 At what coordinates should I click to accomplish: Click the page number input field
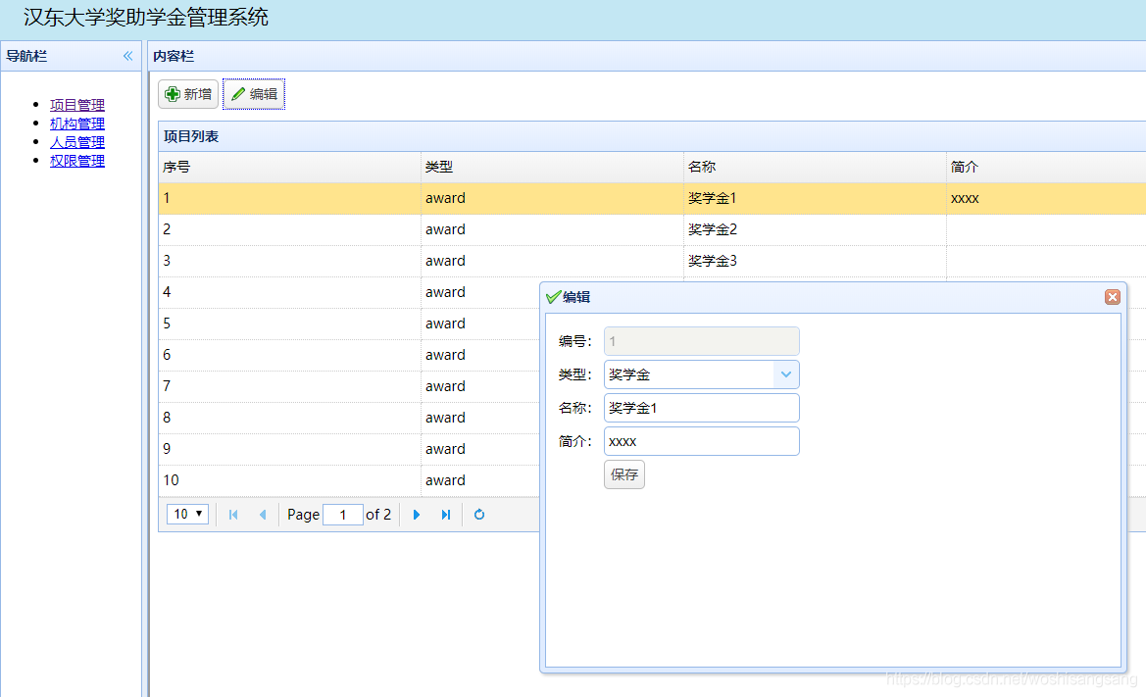click(x=343, y=515)
